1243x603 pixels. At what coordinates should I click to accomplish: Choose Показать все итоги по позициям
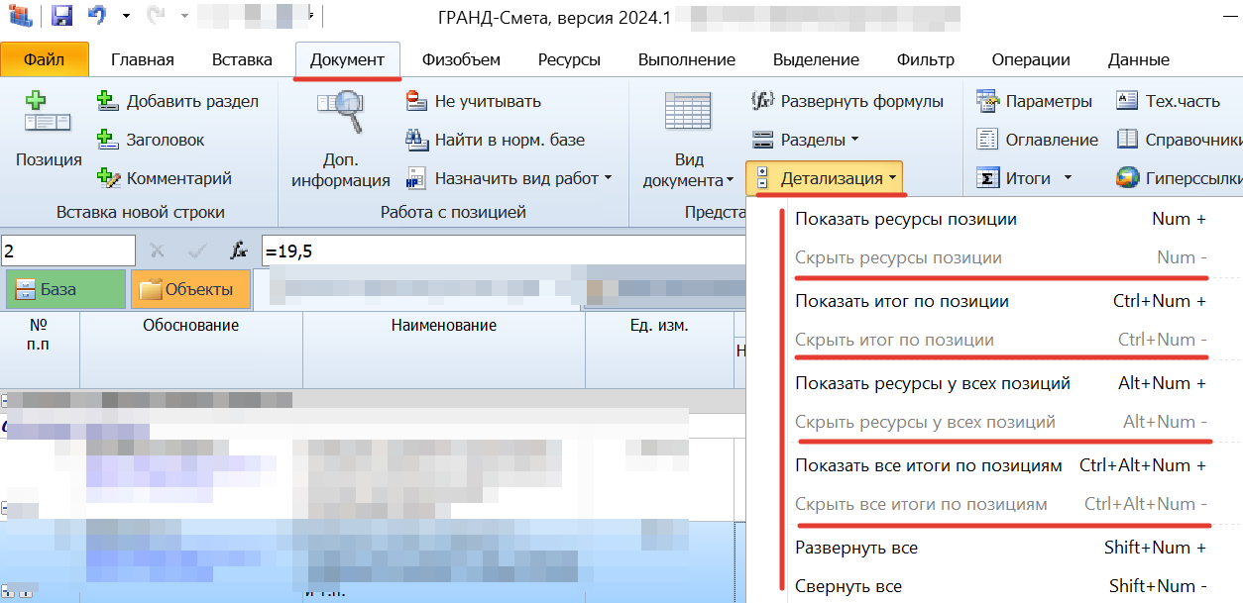coord(1000,465)
